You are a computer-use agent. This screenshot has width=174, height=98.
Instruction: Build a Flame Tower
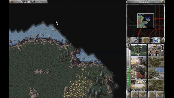tap(139, 62)
